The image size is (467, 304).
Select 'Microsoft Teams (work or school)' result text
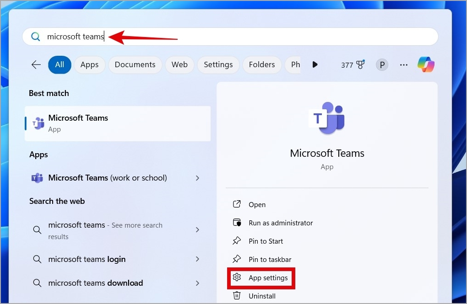108,178
